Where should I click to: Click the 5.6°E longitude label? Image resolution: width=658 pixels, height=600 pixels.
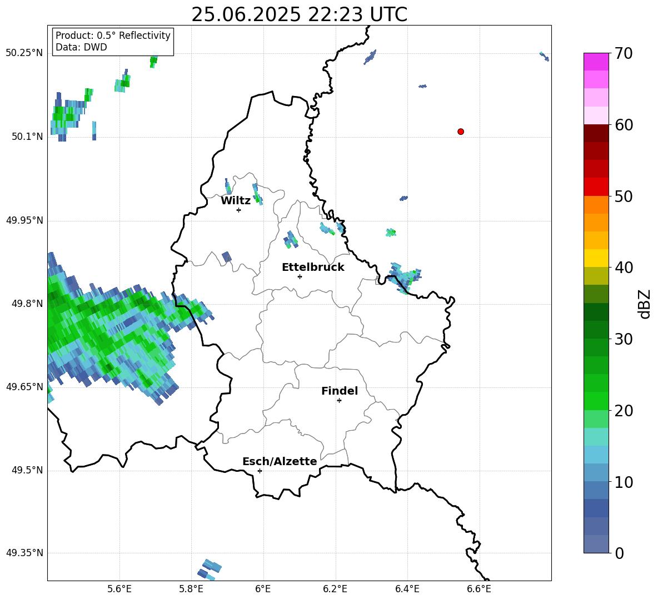[x=119, y=589]
